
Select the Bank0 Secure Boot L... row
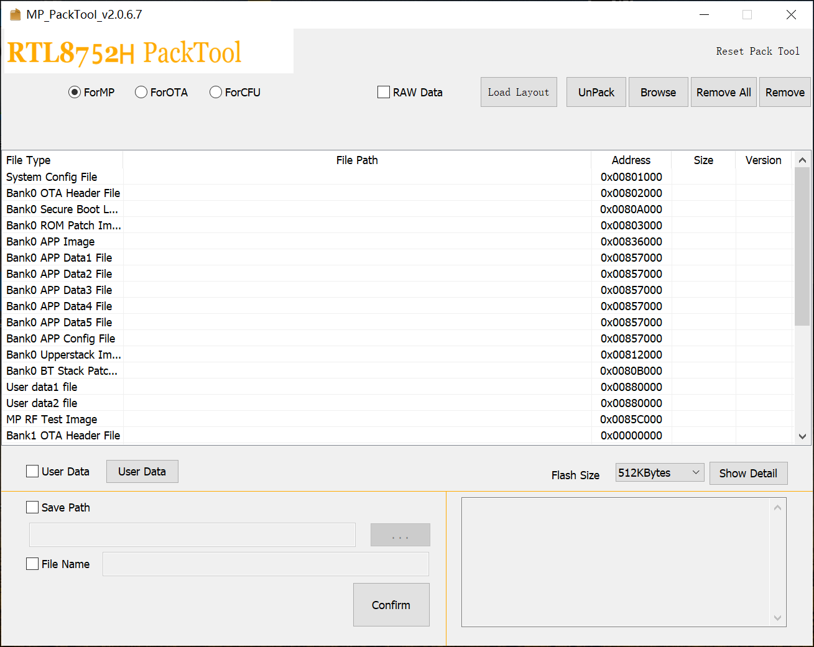coord(398,209)
